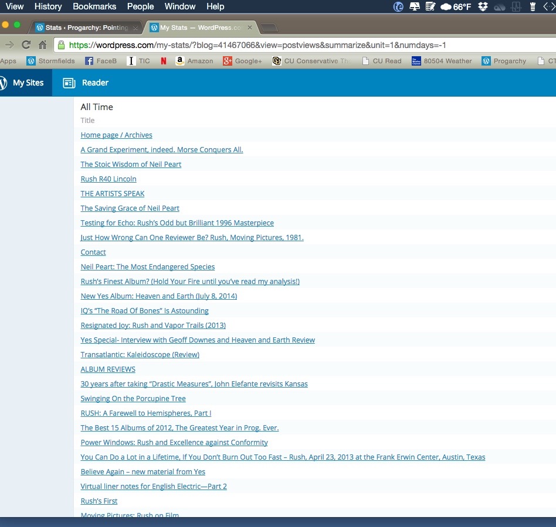Click the browser reload icon

26,45
